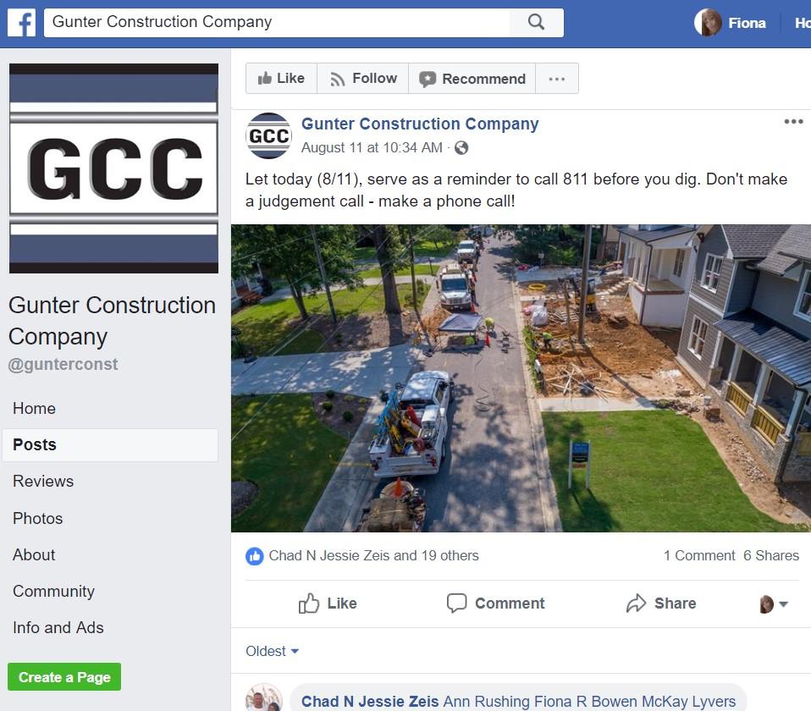
Task: Open the 6 Shares link
Action: [x=771, y=556]
